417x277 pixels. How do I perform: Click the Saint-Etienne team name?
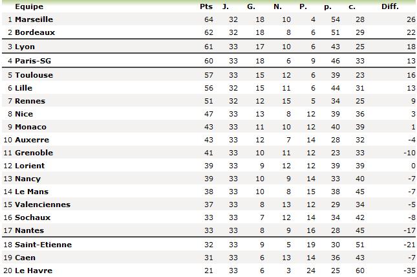point(43,245)
